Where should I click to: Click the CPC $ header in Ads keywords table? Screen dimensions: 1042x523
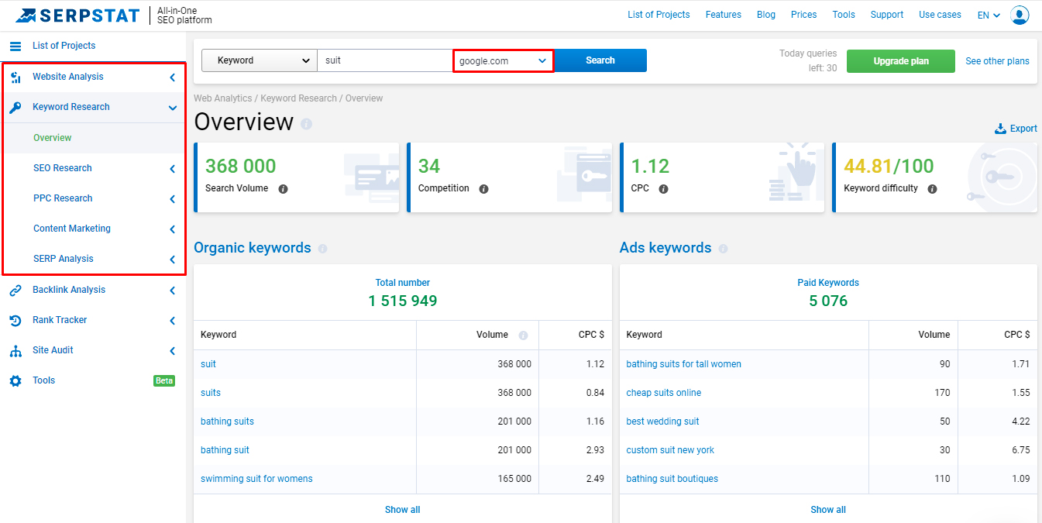pos(1017,335)
